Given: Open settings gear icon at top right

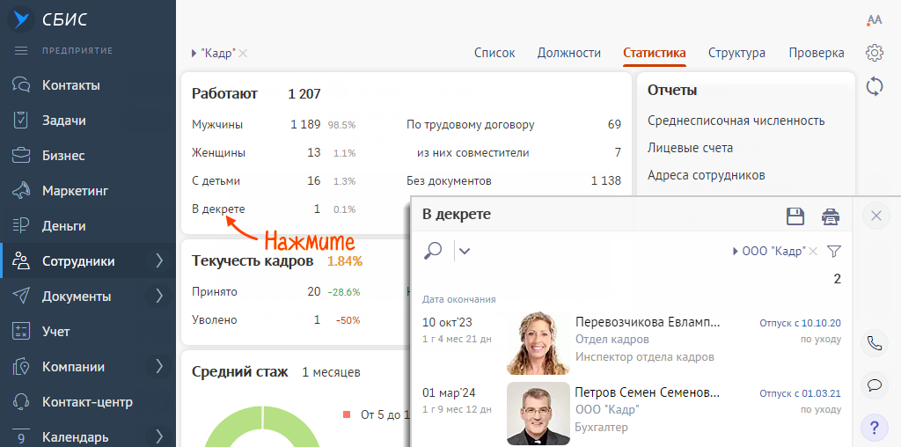Looking at the screenshot, I should click(x=874, y=53).
